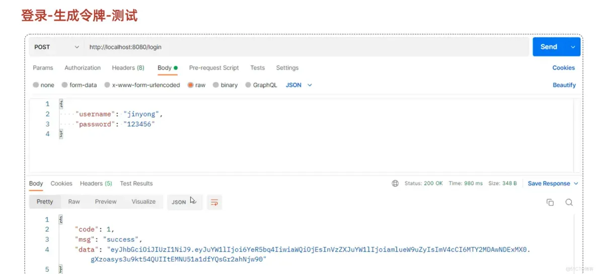Click the Status: 200 OK text
The width and height of the screenshot is (596, 274).
pyautogui.click(x=423, y=184)
